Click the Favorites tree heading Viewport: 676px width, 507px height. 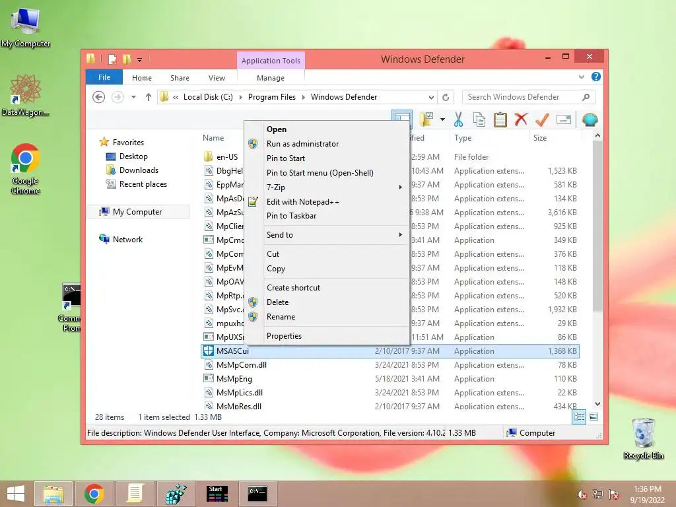[x=128, y=143]
